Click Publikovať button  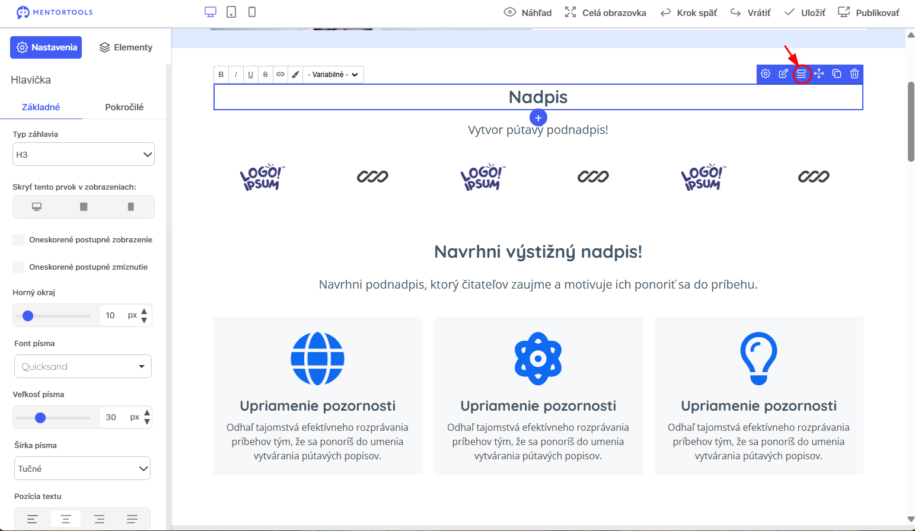pyautogui.click(x=868, y=12)
